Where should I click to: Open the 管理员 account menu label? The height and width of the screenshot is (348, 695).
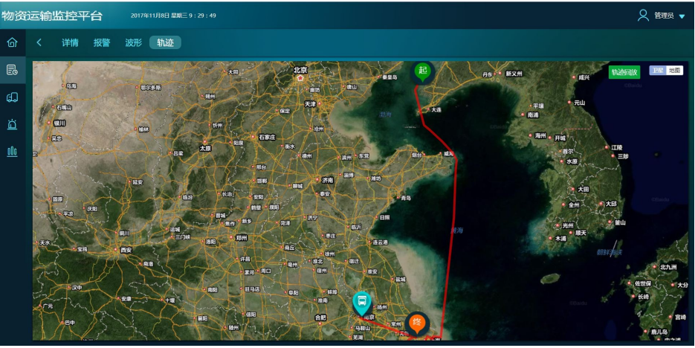tap(664, 16)
